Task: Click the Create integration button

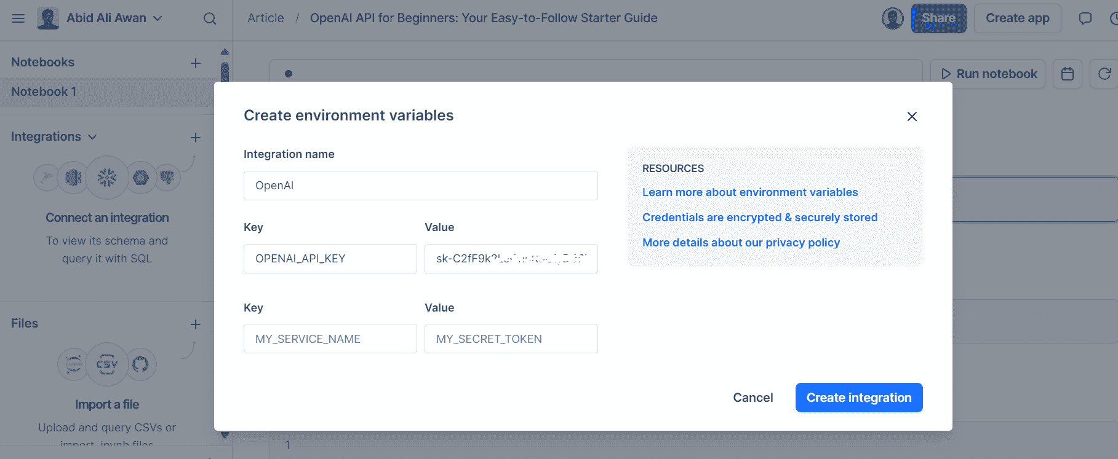Action: [859, 398]
